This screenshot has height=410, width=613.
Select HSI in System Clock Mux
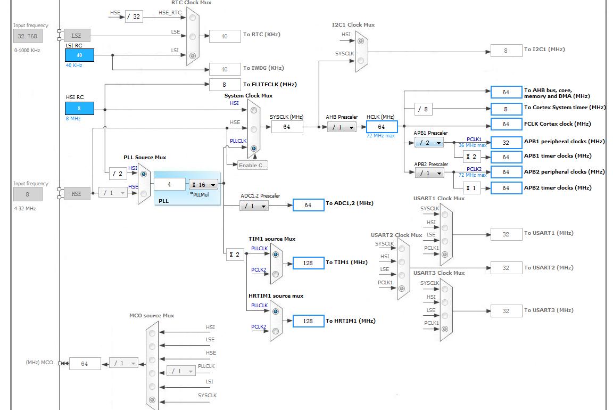(x=254, y=110)
